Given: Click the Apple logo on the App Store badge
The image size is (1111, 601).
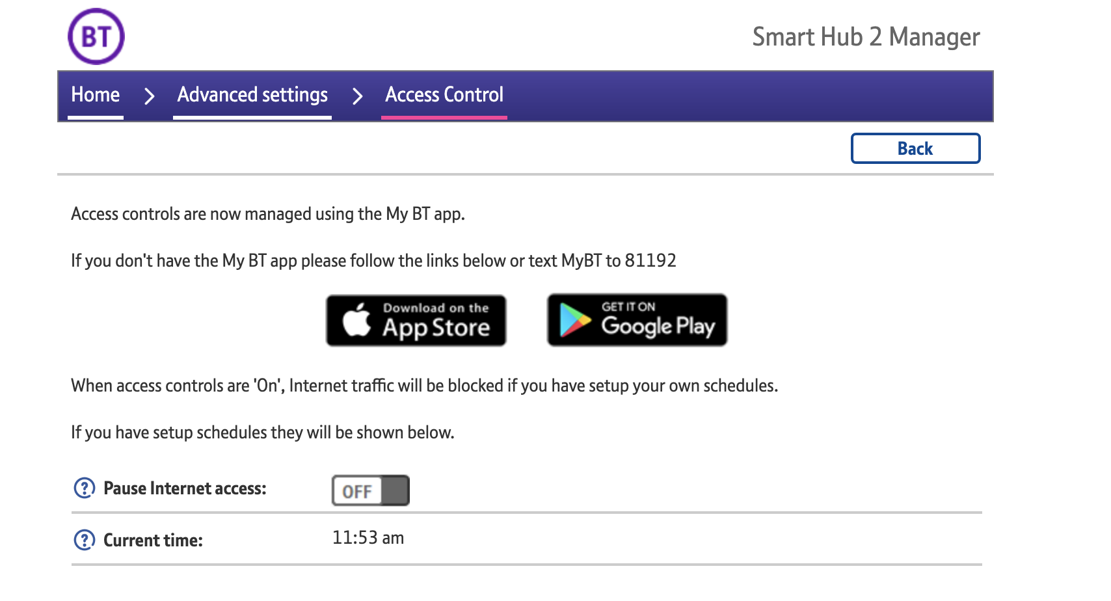Looking at the screenshot, I should (x=356, y=321).
